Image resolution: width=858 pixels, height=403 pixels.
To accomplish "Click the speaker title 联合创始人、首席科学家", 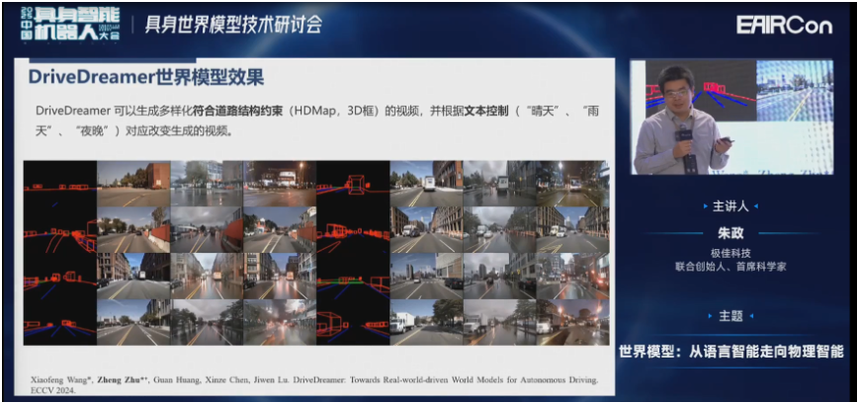I will 731,266.
